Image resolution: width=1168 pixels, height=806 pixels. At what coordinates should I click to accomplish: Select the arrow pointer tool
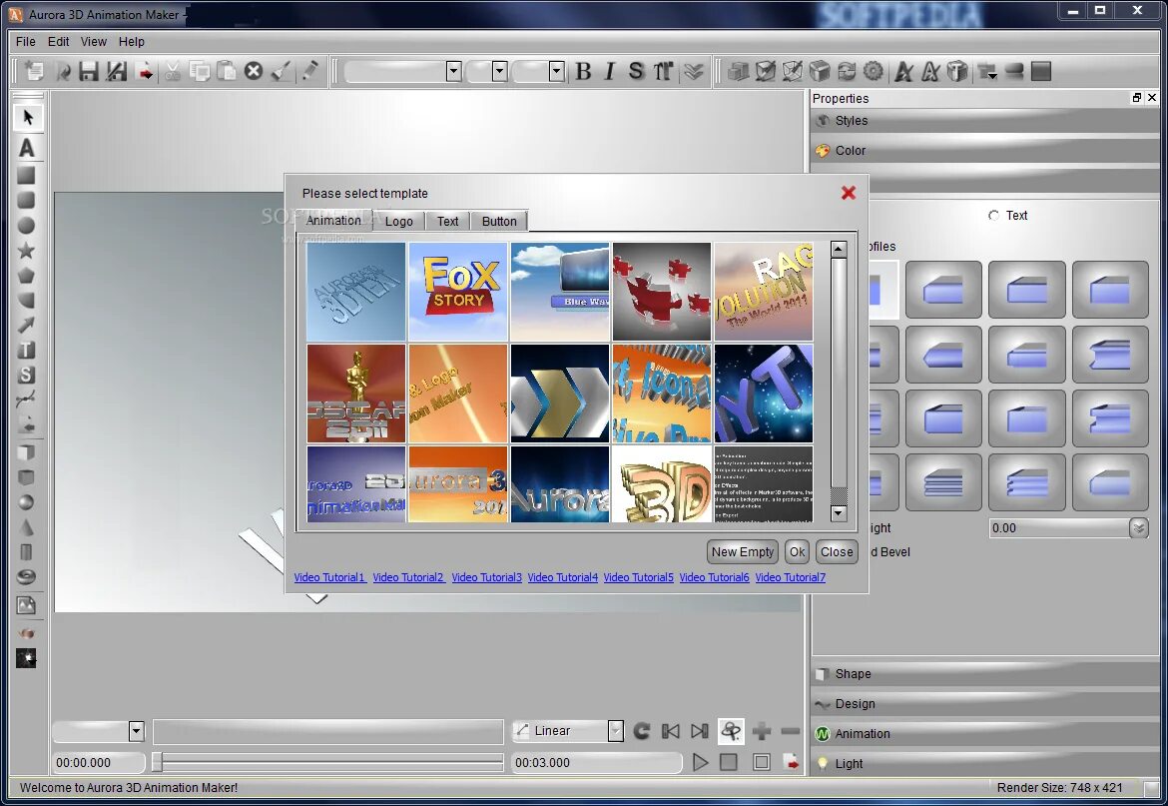[x=28, y=118]
